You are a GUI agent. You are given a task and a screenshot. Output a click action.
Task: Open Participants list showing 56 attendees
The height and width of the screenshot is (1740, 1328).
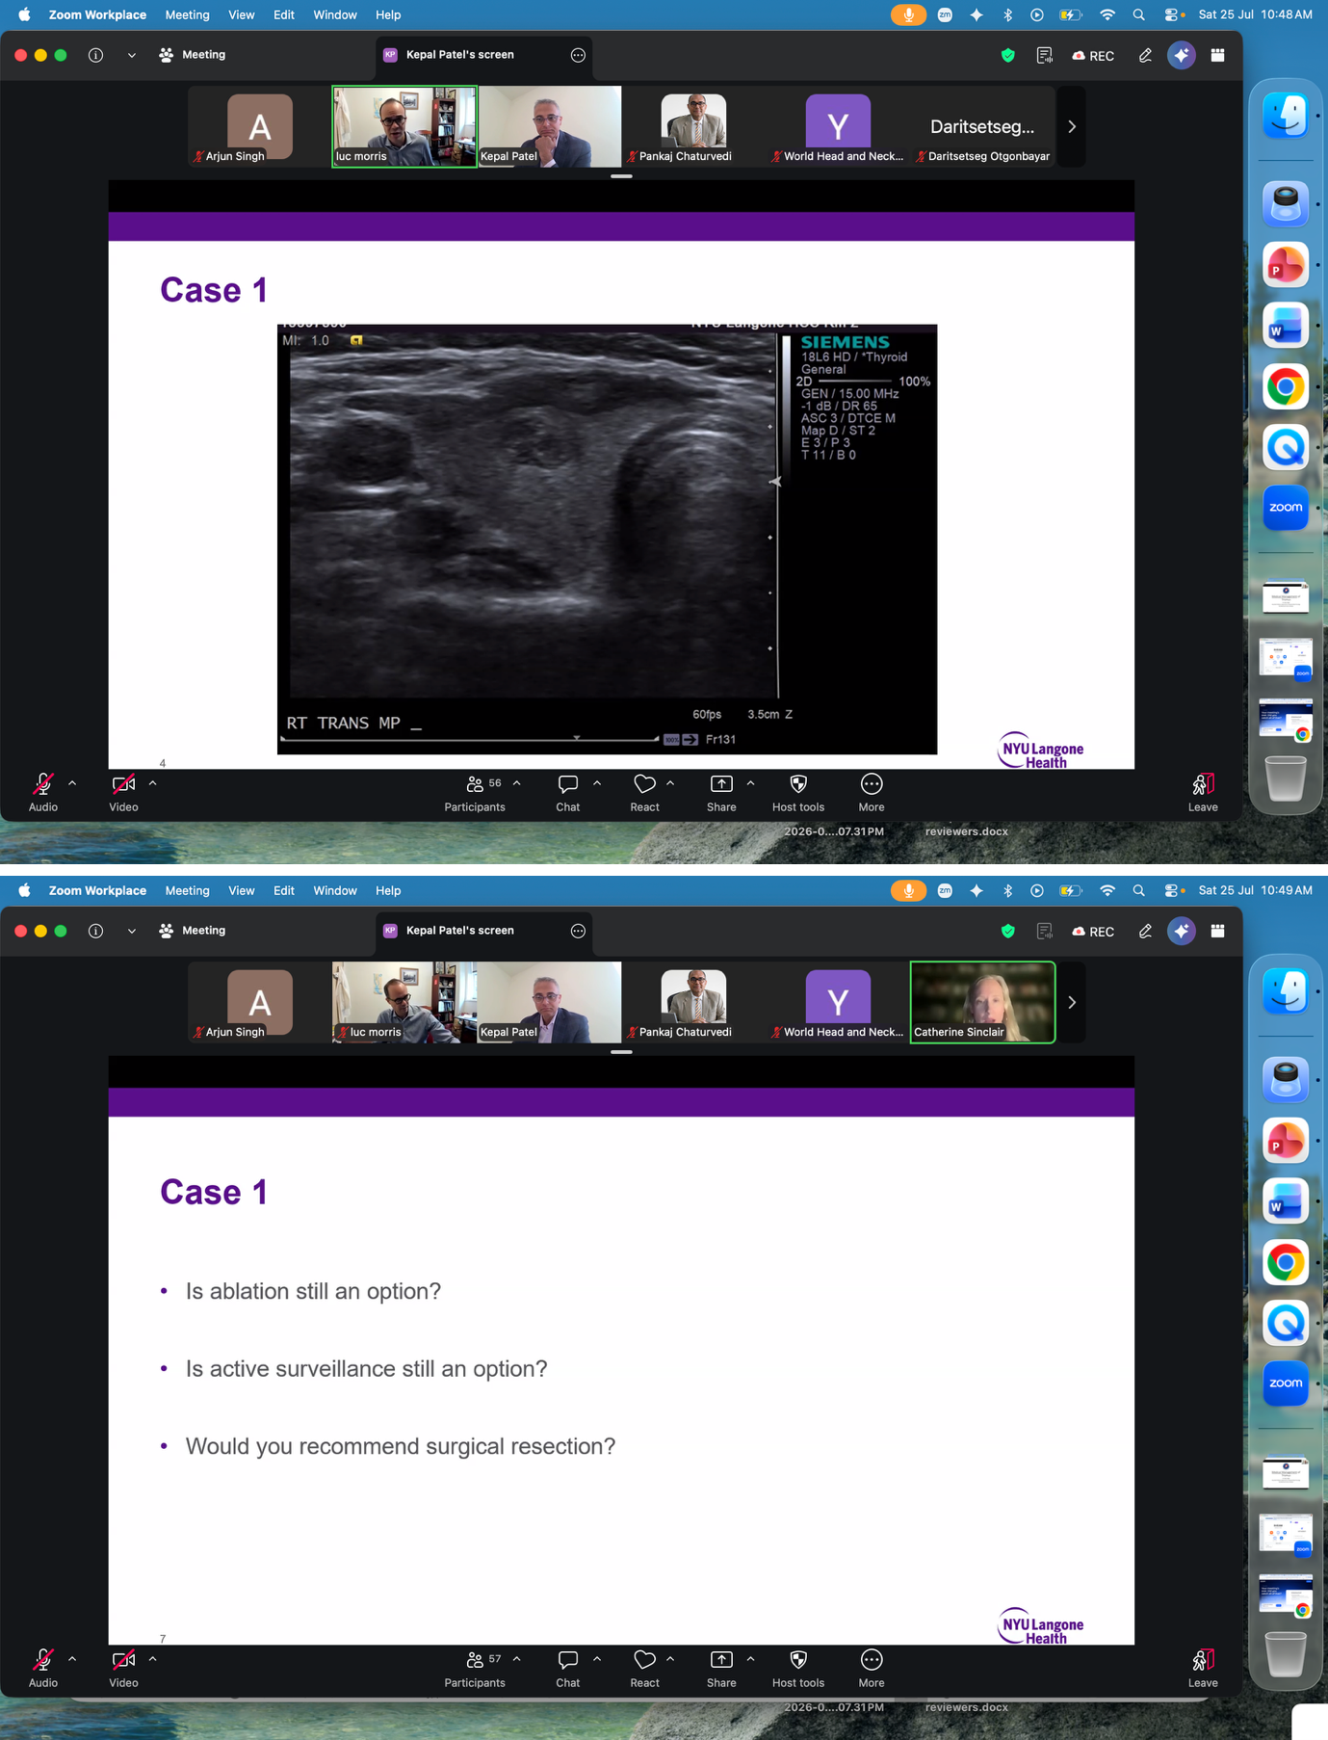(475, 792)
